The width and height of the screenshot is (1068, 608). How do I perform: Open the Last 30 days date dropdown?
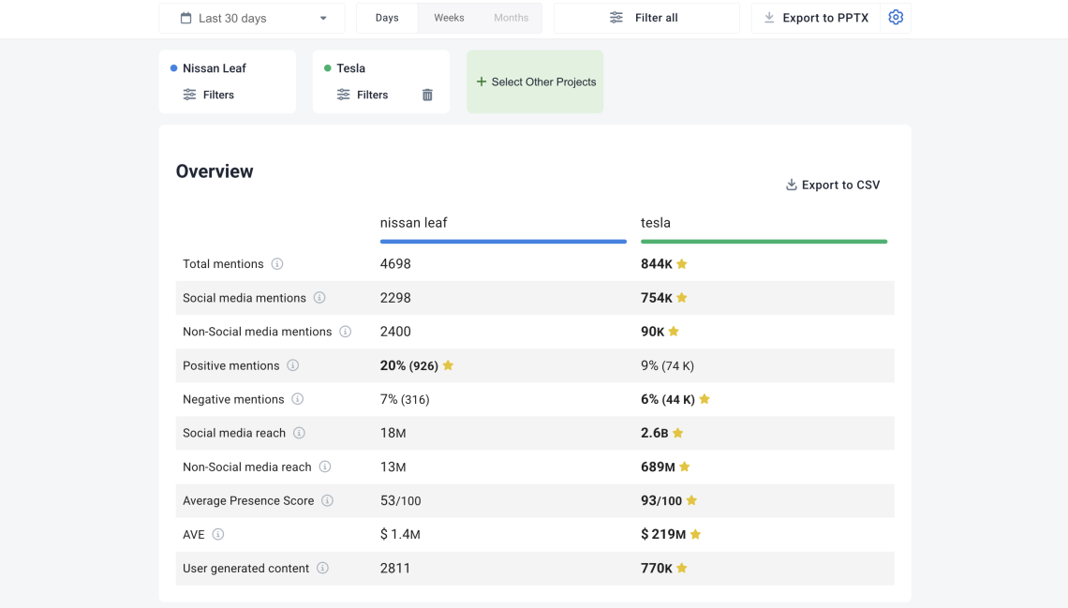coord(251,19)
